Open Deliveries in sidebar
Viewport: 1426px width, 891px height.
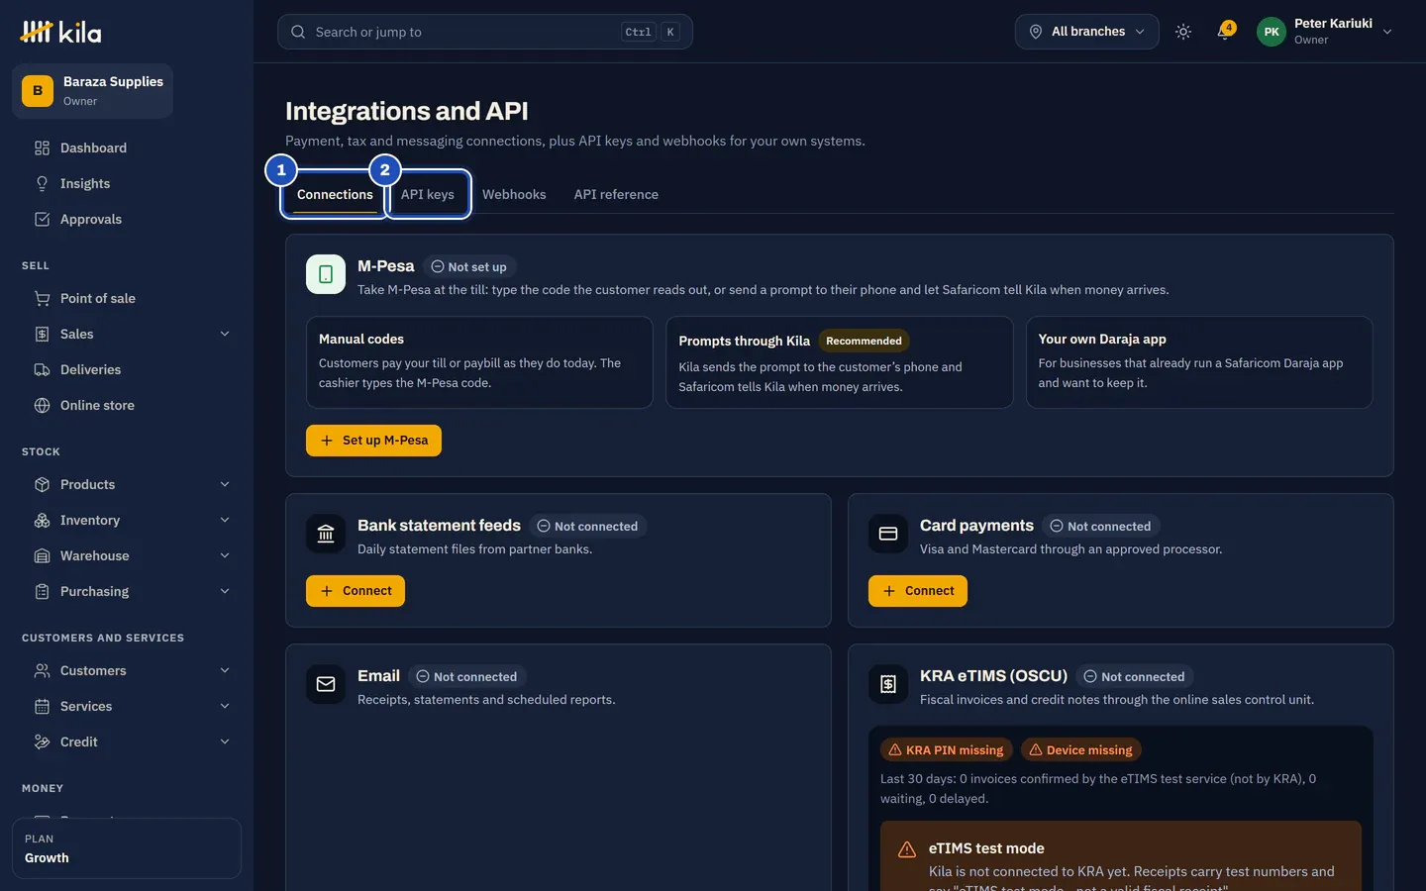tap(127, 369)
